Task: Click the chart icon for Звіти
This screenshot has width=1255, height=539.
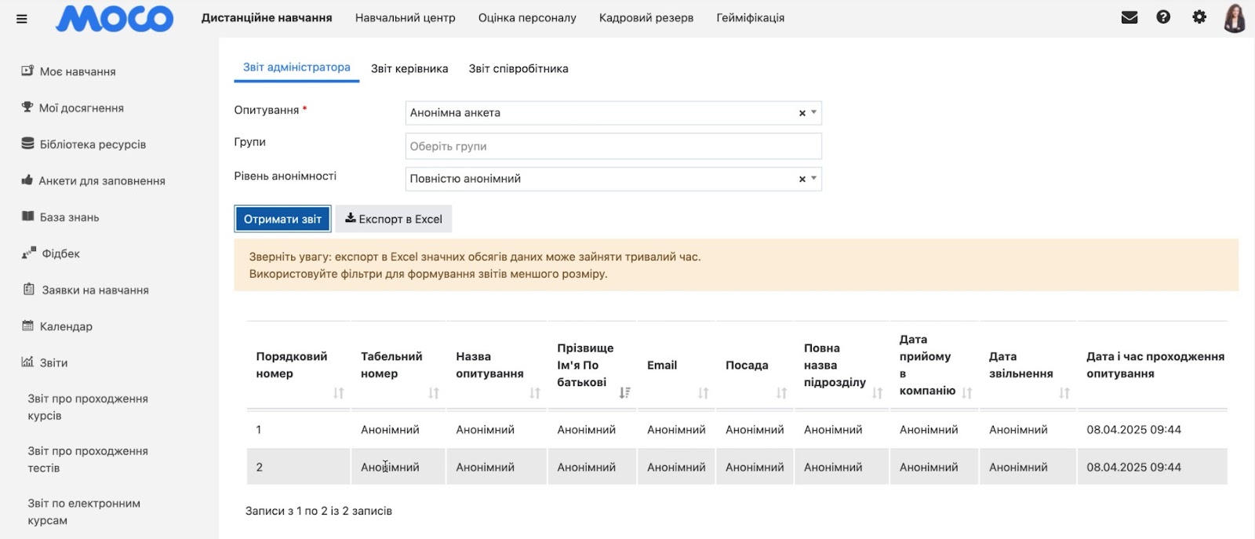Action: [x=27, y=362]
